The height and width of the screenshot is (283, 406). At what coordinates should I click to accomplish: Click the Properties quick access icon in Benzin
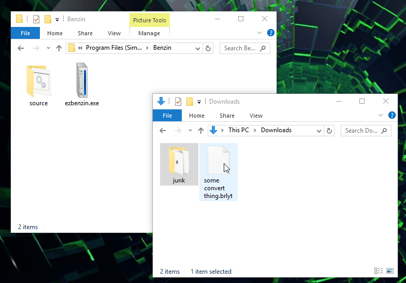click(36, 19)
